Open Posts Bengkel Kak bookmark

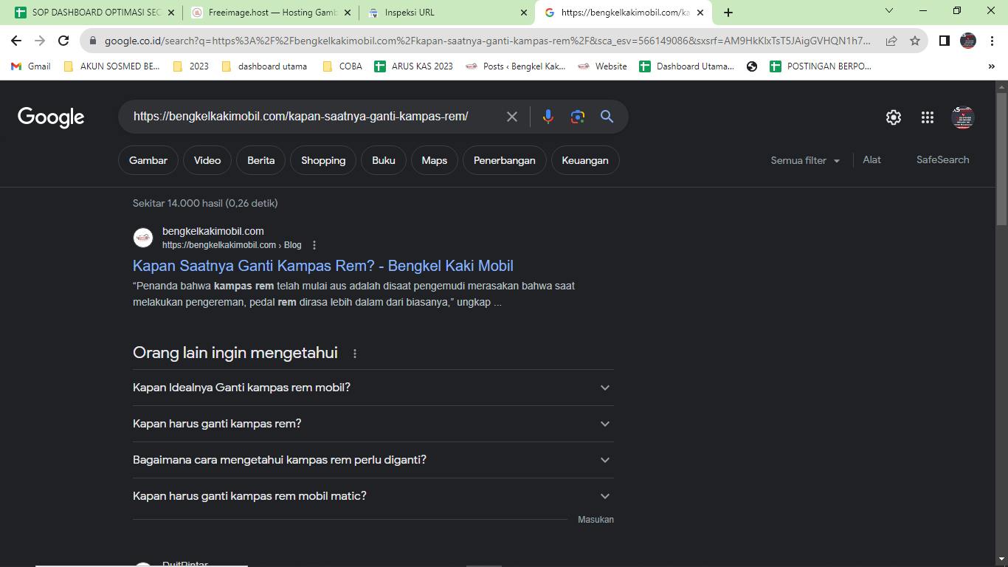(515, 66)
